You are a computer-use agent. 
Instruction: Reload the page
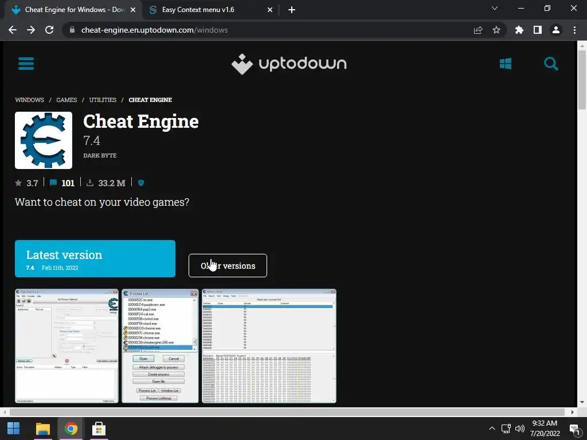coord(49,30)
